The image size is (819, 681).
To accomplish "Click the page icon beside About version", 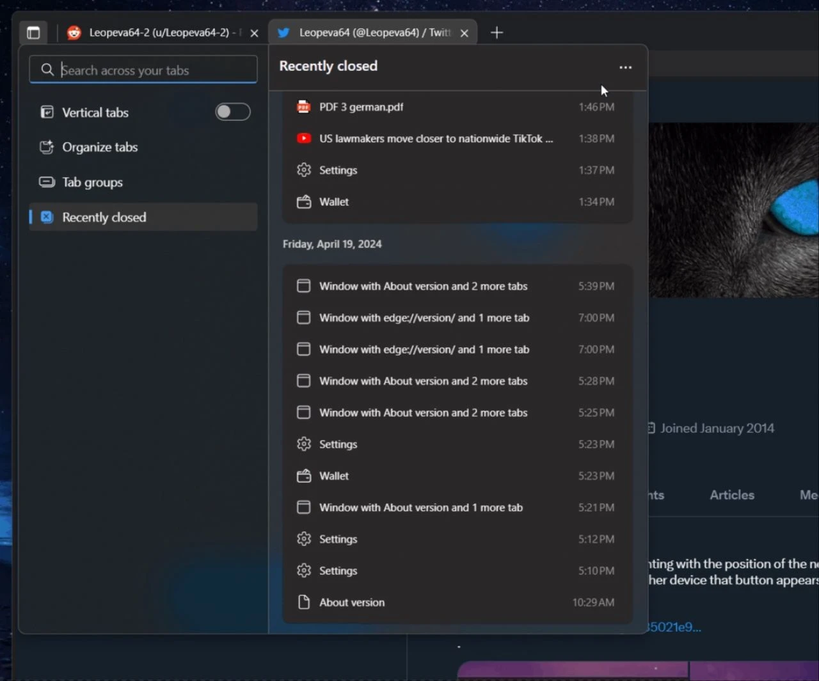I will click(304, 602).
